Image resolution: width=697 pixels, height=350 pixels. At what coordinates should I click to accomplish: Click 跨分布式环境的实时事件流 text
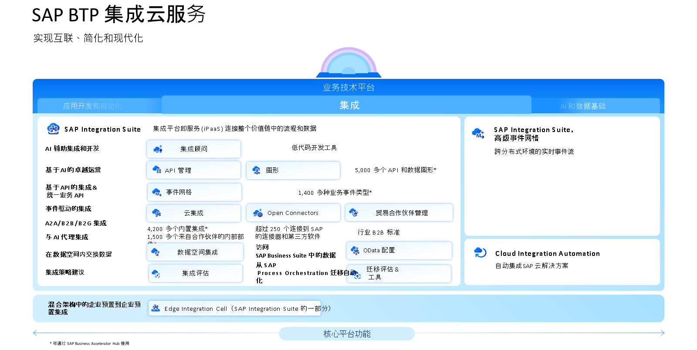tap(534, 152)
